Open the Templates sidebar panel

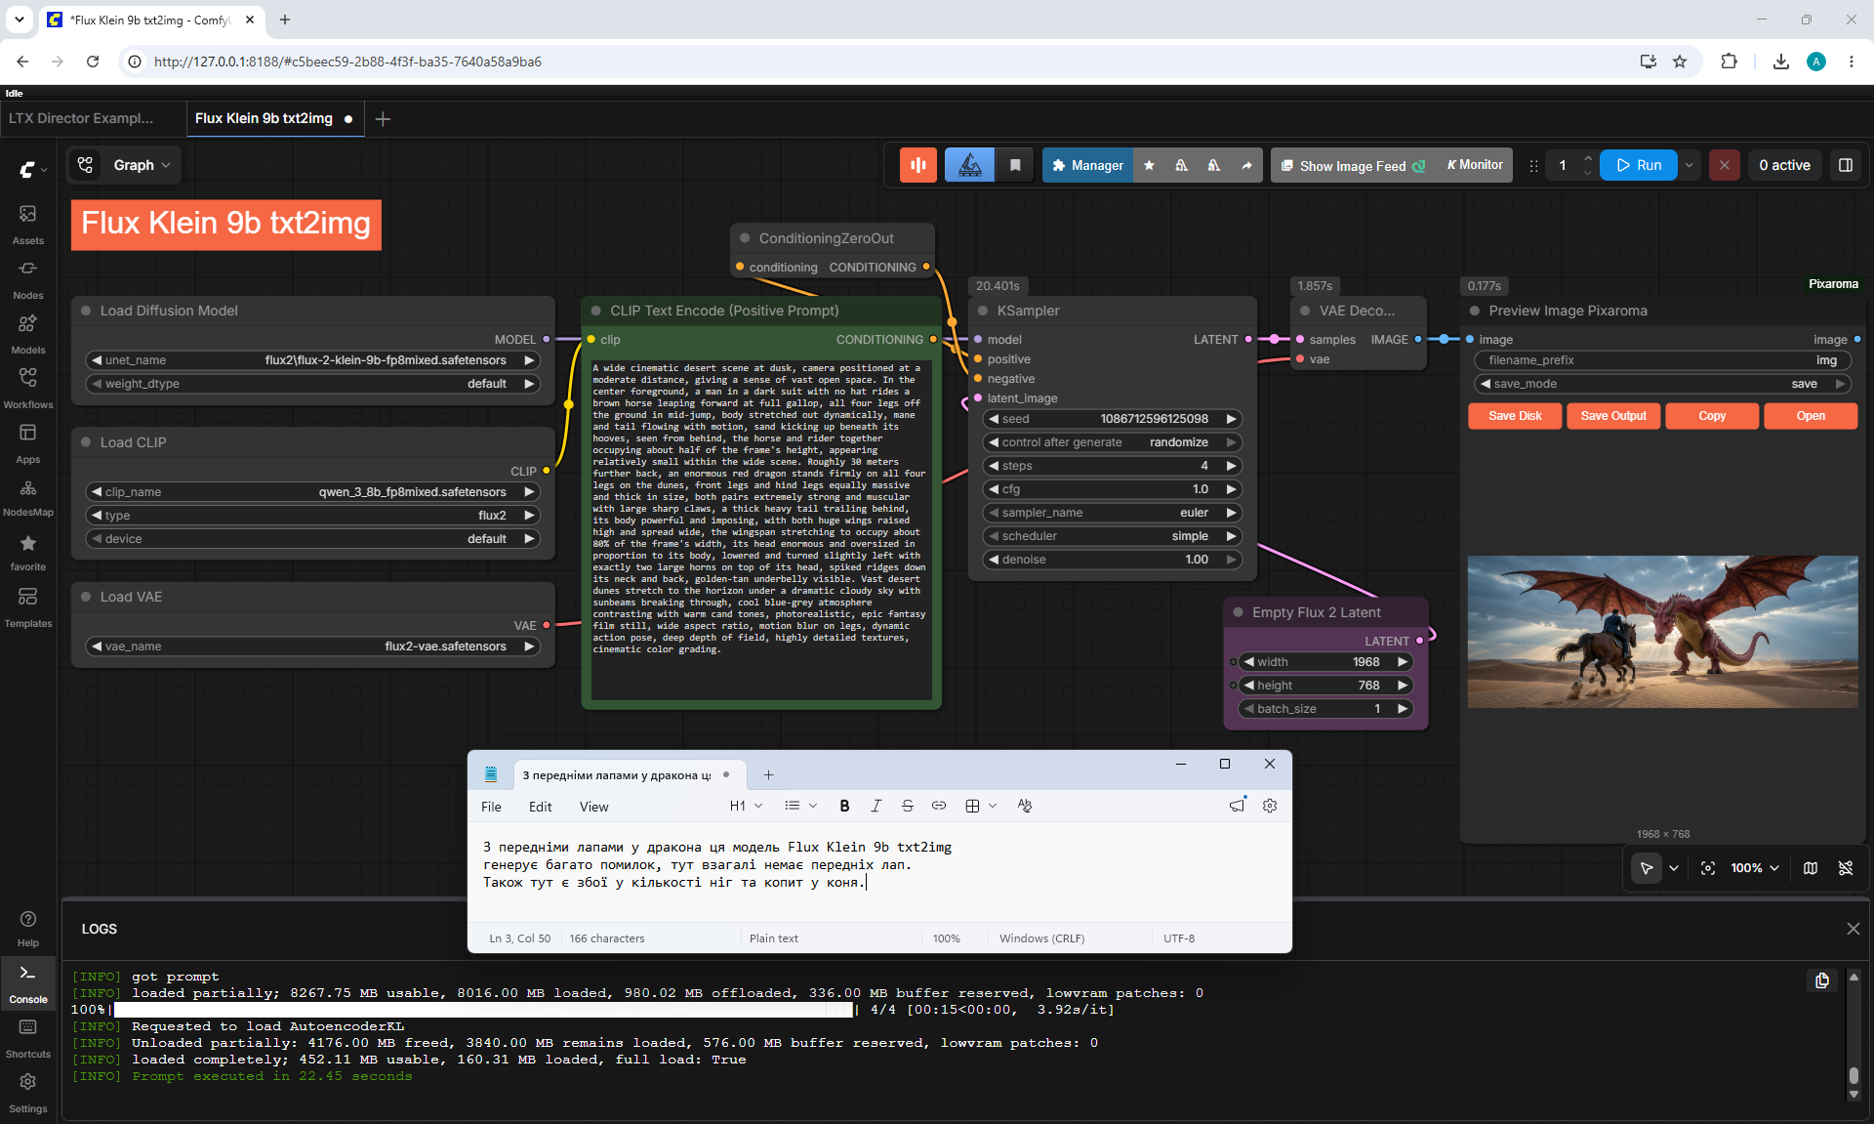pyautogui.click(x=27, y=606)
